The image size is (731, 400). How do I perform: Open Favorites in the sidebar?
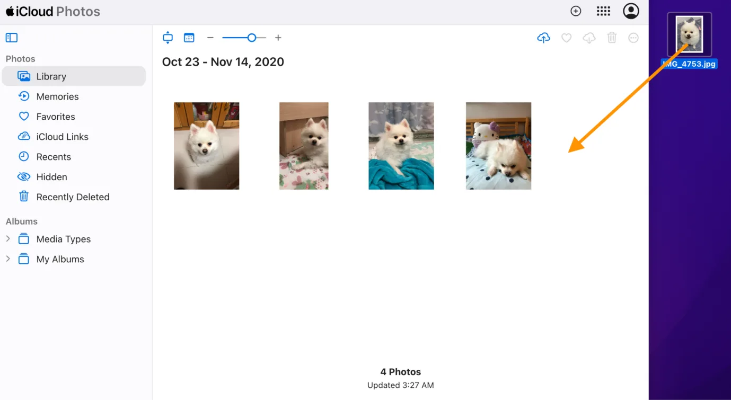coord(74,117)
